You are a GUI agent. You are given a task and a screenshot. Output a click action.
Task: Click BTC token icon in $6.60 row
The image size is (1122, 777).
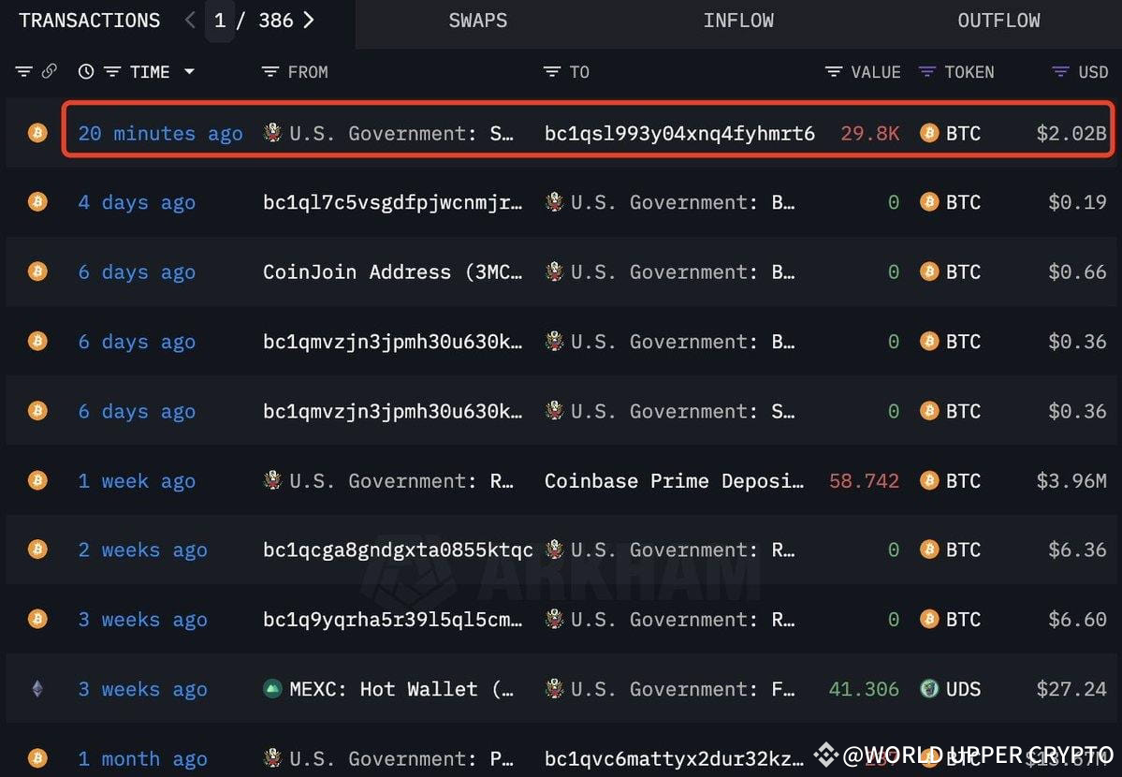pos(929,619)
